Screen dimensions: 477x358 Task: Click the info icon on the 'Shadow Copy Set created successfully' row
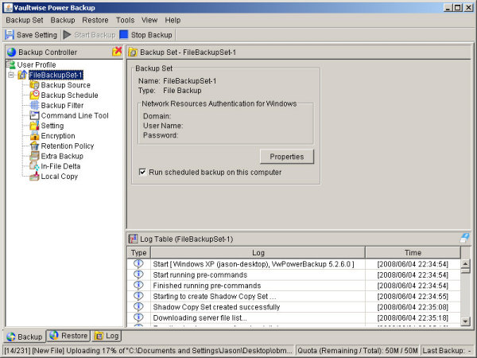coord(138,306)
